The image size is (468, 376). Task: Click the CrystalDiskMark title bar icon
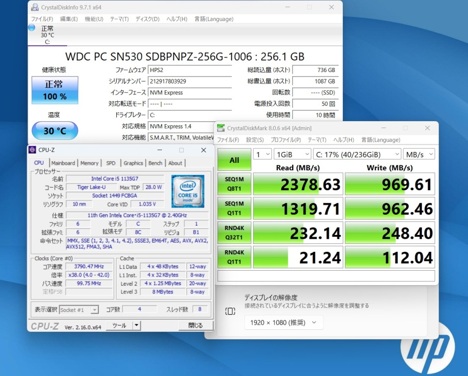tap(221, 128)
